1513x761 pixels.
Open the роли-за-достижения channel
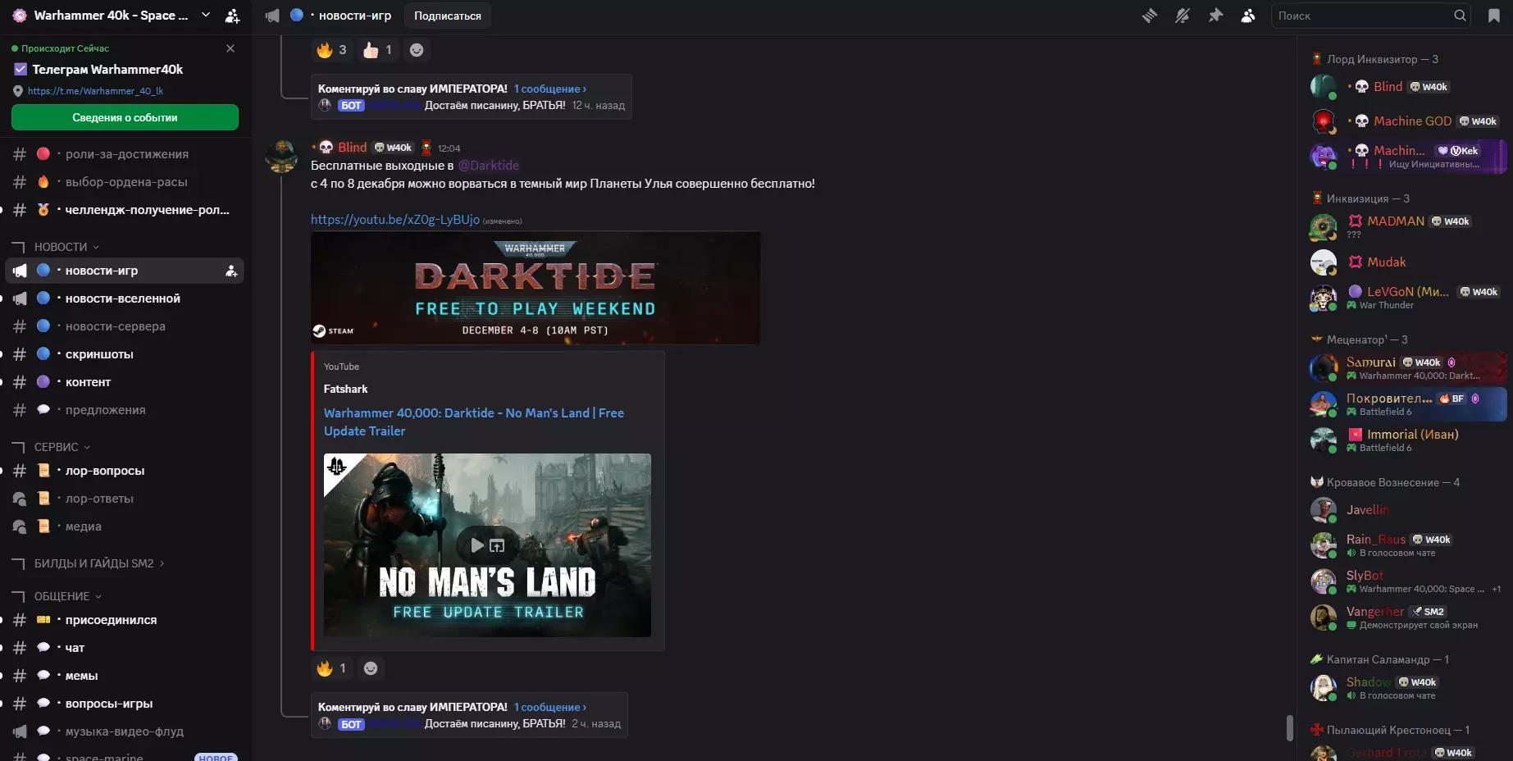(125, 154)
